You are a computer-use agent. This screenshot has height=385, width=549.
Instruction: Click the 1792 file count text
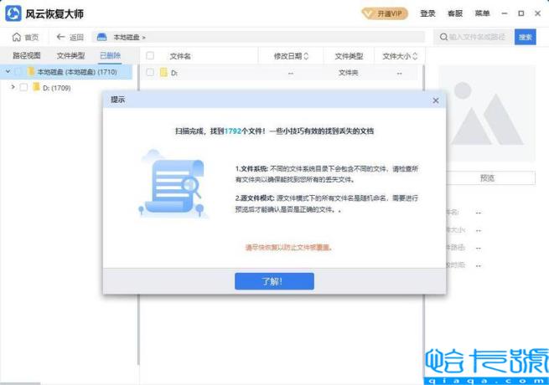pyautogui.click(x=232, y=131)
